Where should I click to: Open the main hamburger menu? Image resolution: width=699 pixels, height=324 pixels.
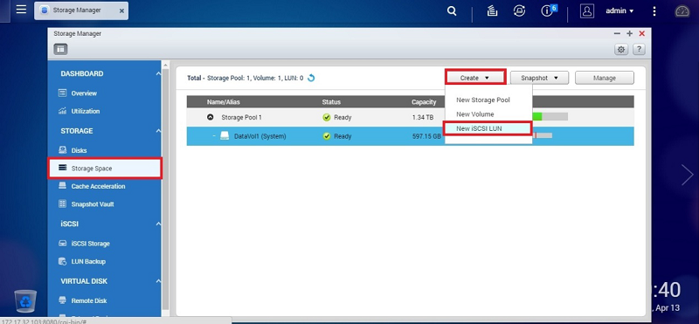(x=21, y=10)
